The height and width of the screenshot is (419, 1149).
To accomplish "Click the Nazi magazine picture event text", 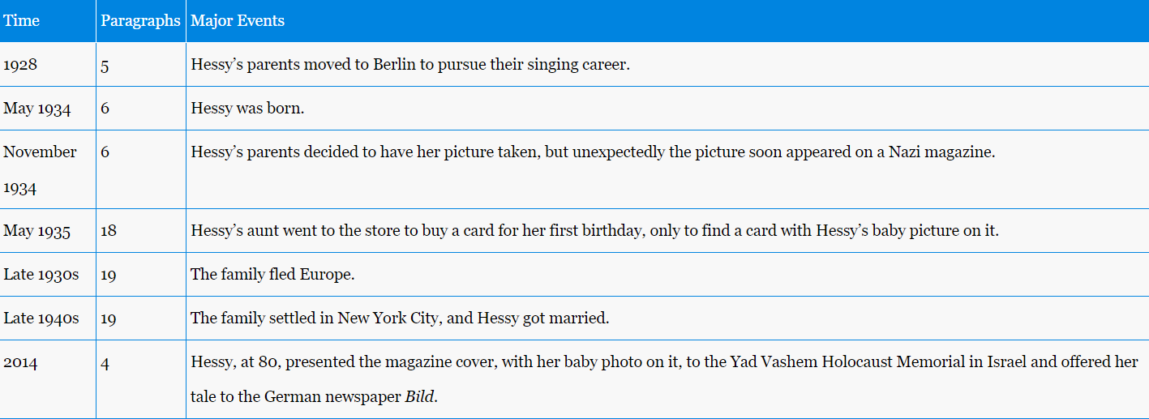I will point(592,152).
